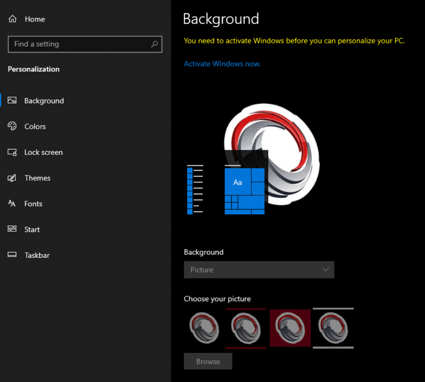
Task: Open the Home settings page
Action: (35, 19)
